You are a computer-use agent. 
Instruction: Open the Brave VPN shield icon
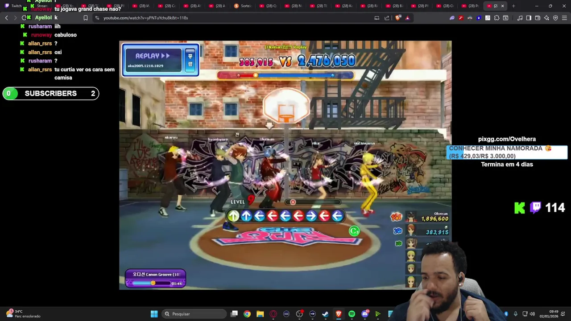[x=555, y=18]
